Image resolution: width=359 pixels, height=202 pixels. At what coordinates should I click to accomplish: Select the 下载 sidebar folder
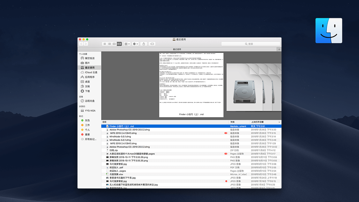[x=87, y=91]
